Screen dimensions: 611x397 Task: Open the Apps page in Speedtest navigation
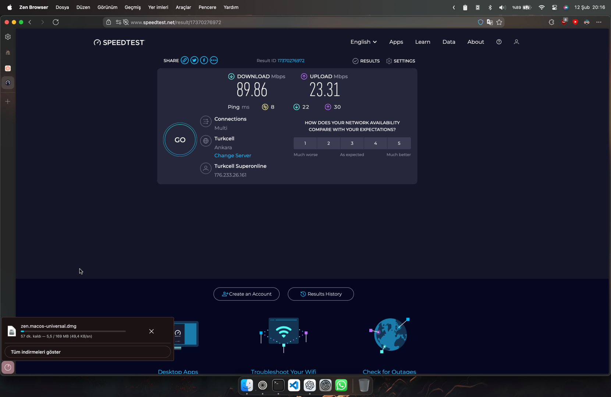click(x=396, y=42)
